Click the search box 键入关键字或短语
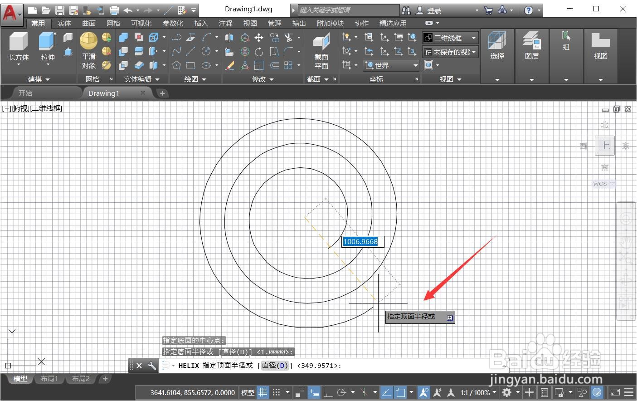The width and height of the screenshot is (637, 401). (348, 10)
